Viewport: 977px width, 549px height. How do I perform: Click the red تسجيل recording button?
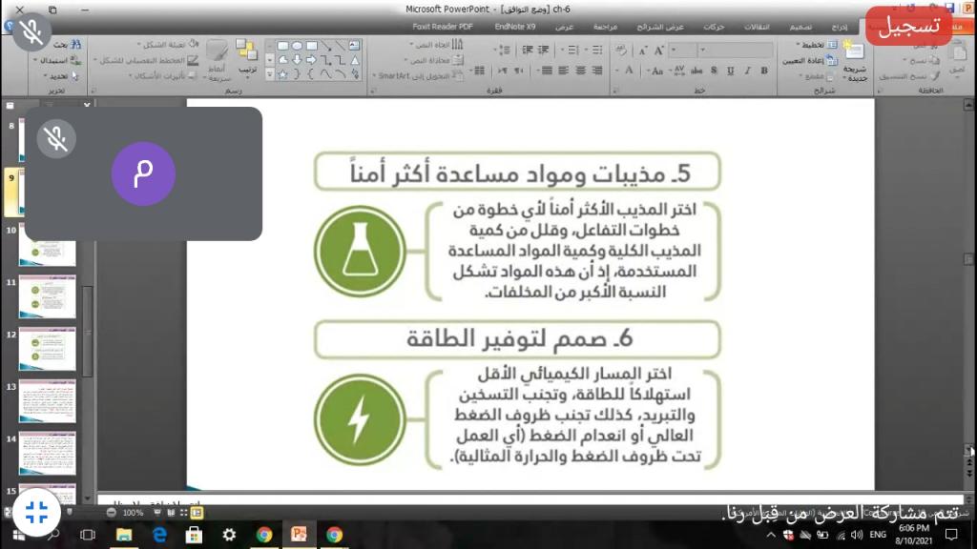tap(909, 26)
